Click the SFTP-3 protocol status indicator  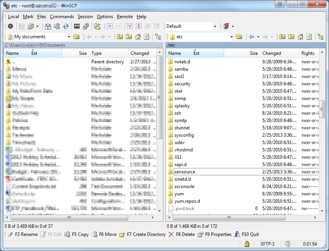267,244
